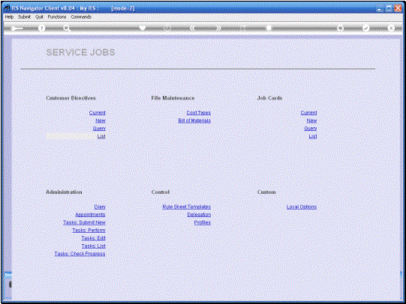406x304 pixels.
Task: Click the heart favorites toolbar icon
Action: (x=143, y=28)
